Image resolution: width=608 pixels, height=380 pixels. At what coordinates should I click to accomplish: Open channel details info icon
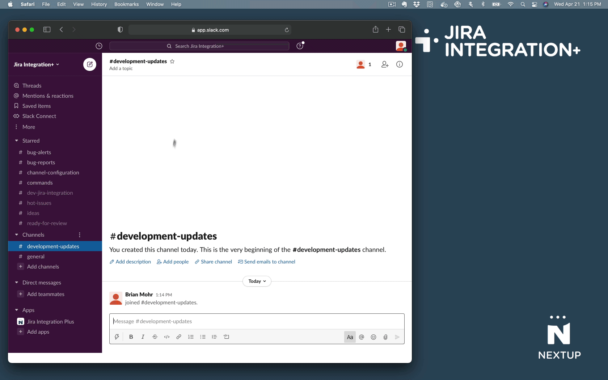point(400,64)
